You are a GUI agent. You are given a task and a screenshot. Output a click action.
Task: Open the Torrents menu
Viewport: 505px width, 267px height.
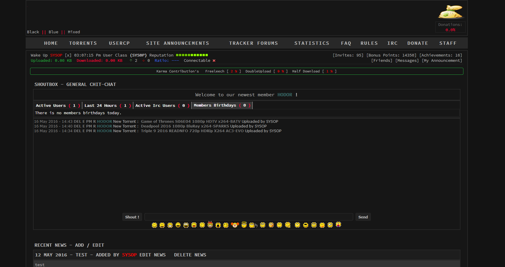pos(83,43)
